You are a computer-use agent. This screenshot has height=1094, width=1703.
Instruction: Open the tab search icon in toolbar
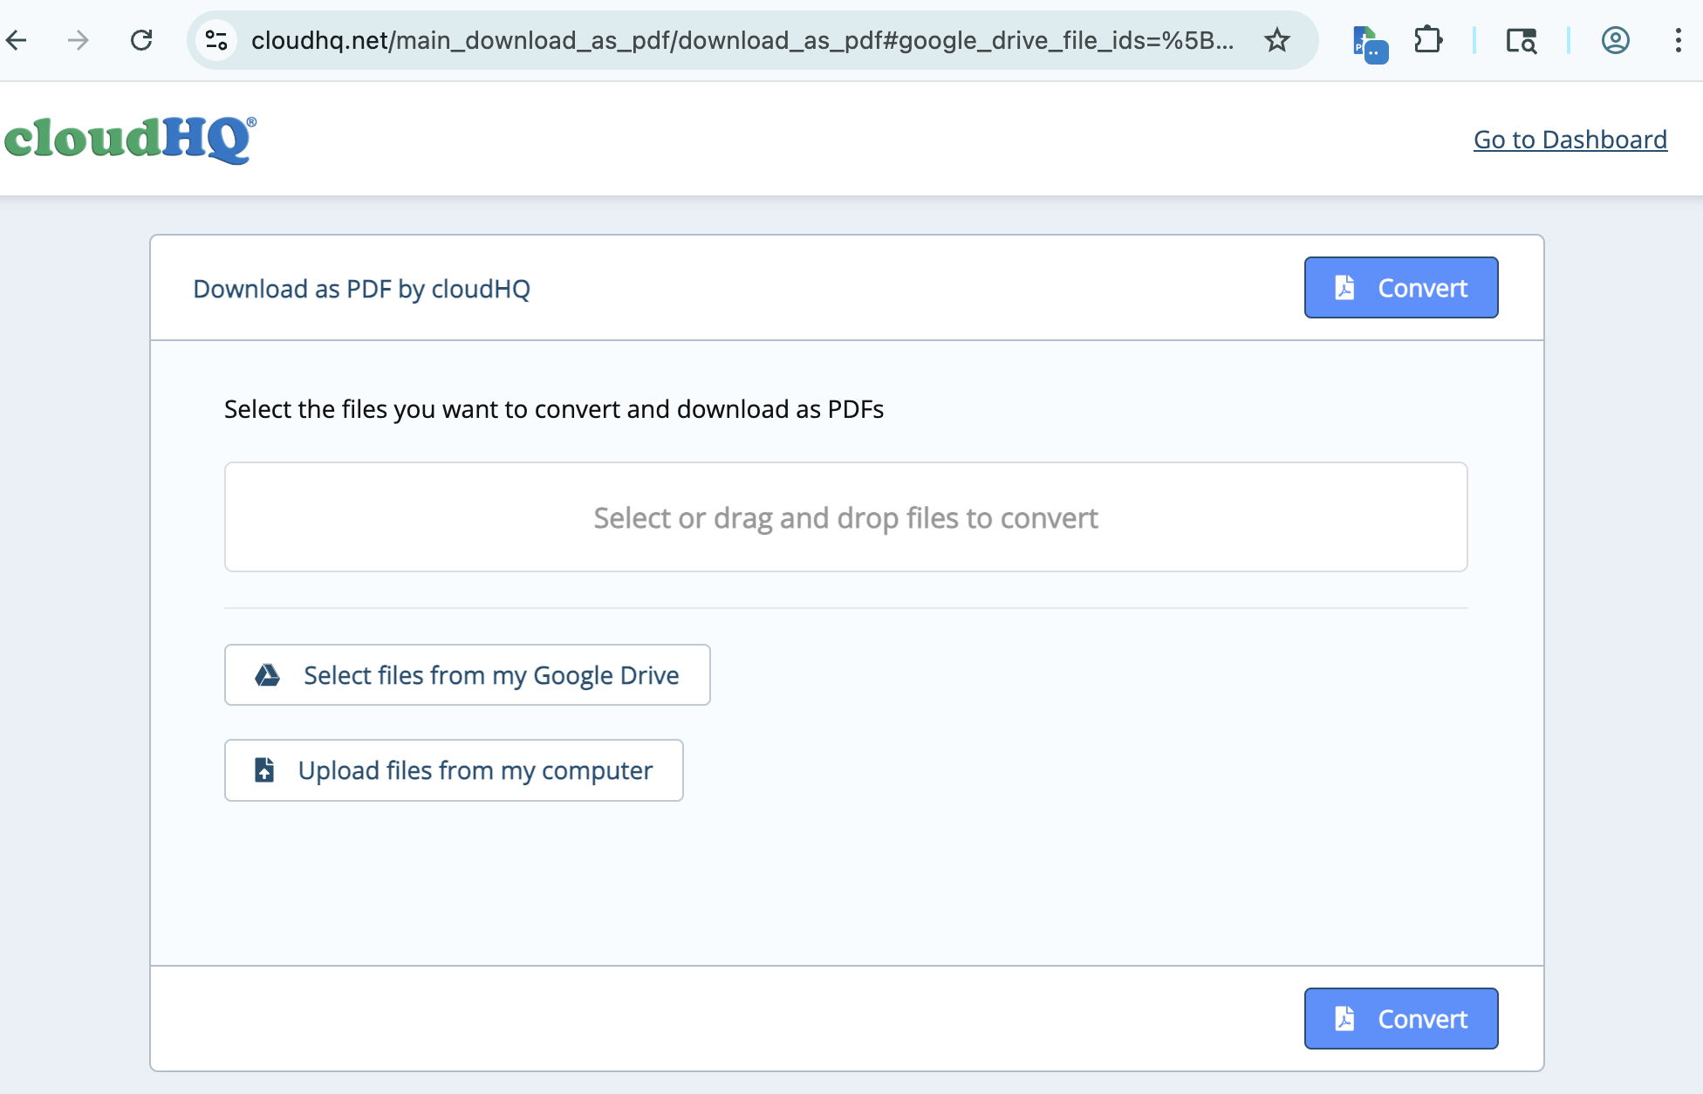click(1522, 40)
